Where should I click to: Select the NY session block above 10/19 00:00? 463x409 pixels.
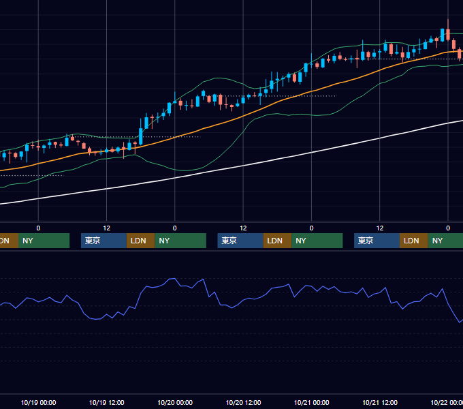click(x=44, y=241)
